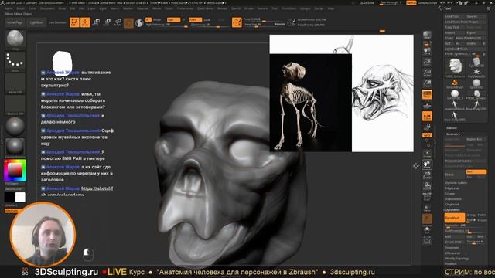
Task: Select the PolyMesh3D star tool thumbnail
Action: 476,73
